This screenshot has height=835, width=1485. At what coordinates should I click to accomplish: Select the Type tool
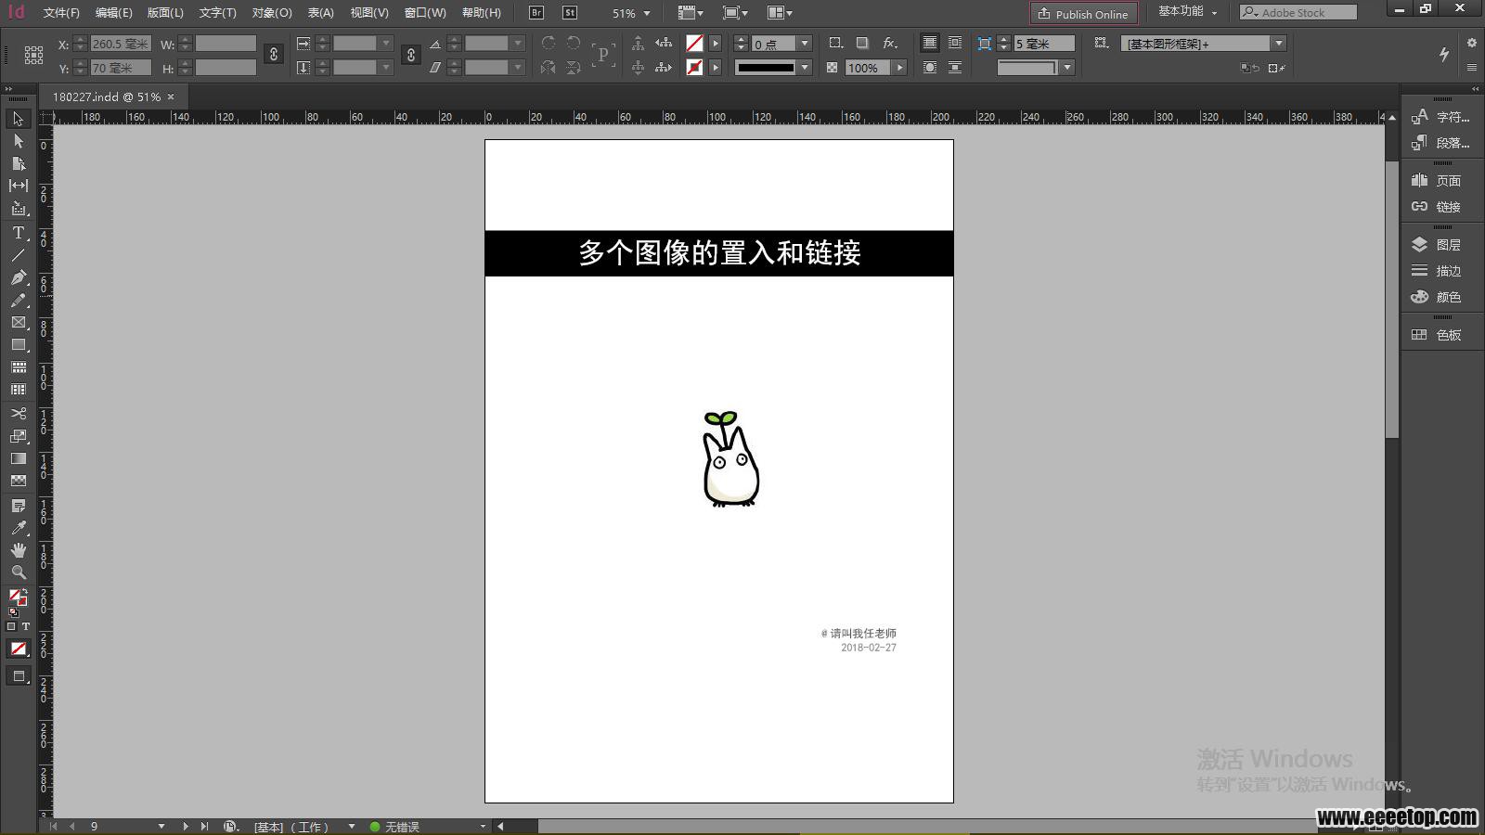(x=18, y=233)
